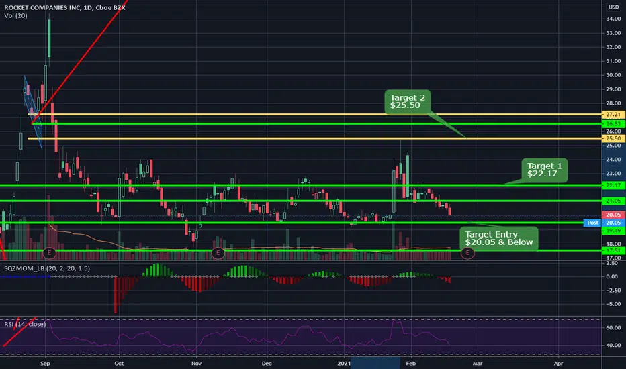The height and width of the screenshot is (369, 626).
Task: Select the blue channel drawing near late August
Action: (33, 113)
